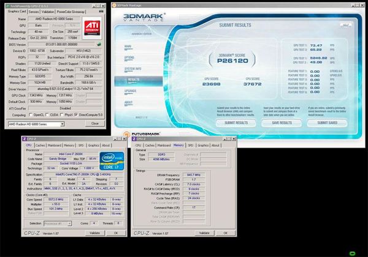368x257 pixels.
Task: Click the title bar icon of the CPU-Z CPU window
Action: coord(25,139)
